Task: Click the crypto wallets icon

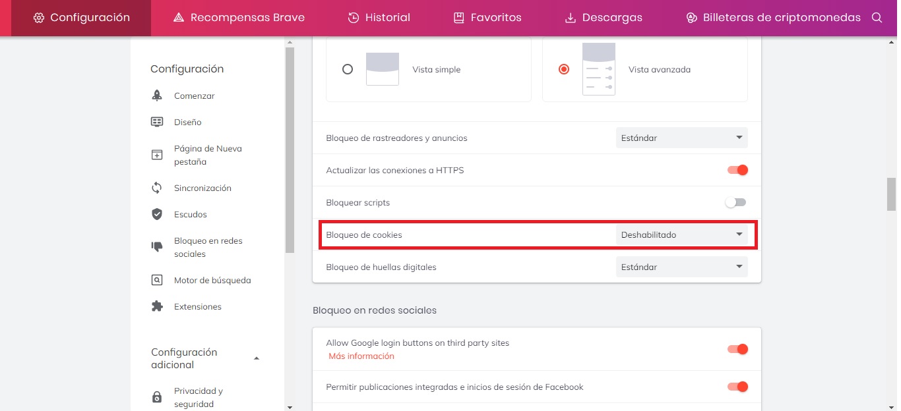Action: point(691,18)
